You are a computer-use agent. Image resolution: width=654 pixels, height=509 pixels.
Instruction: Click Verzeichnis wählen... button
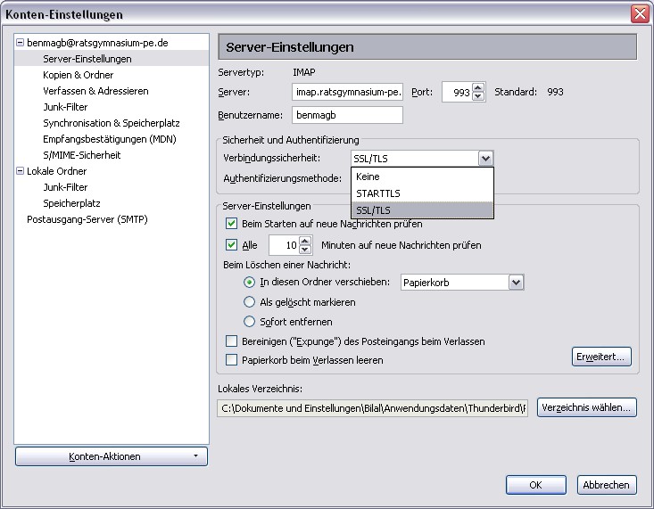tap(586, 408)
